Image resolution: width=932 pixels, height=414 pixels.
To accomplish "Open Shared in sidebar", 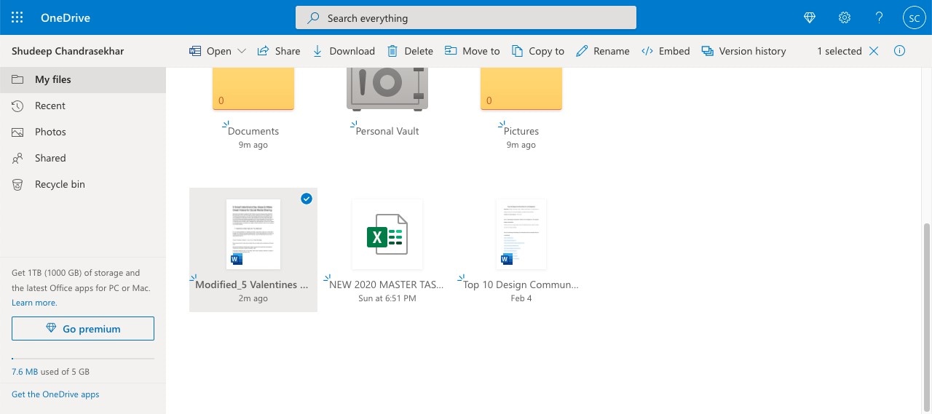I will (83, 158).
